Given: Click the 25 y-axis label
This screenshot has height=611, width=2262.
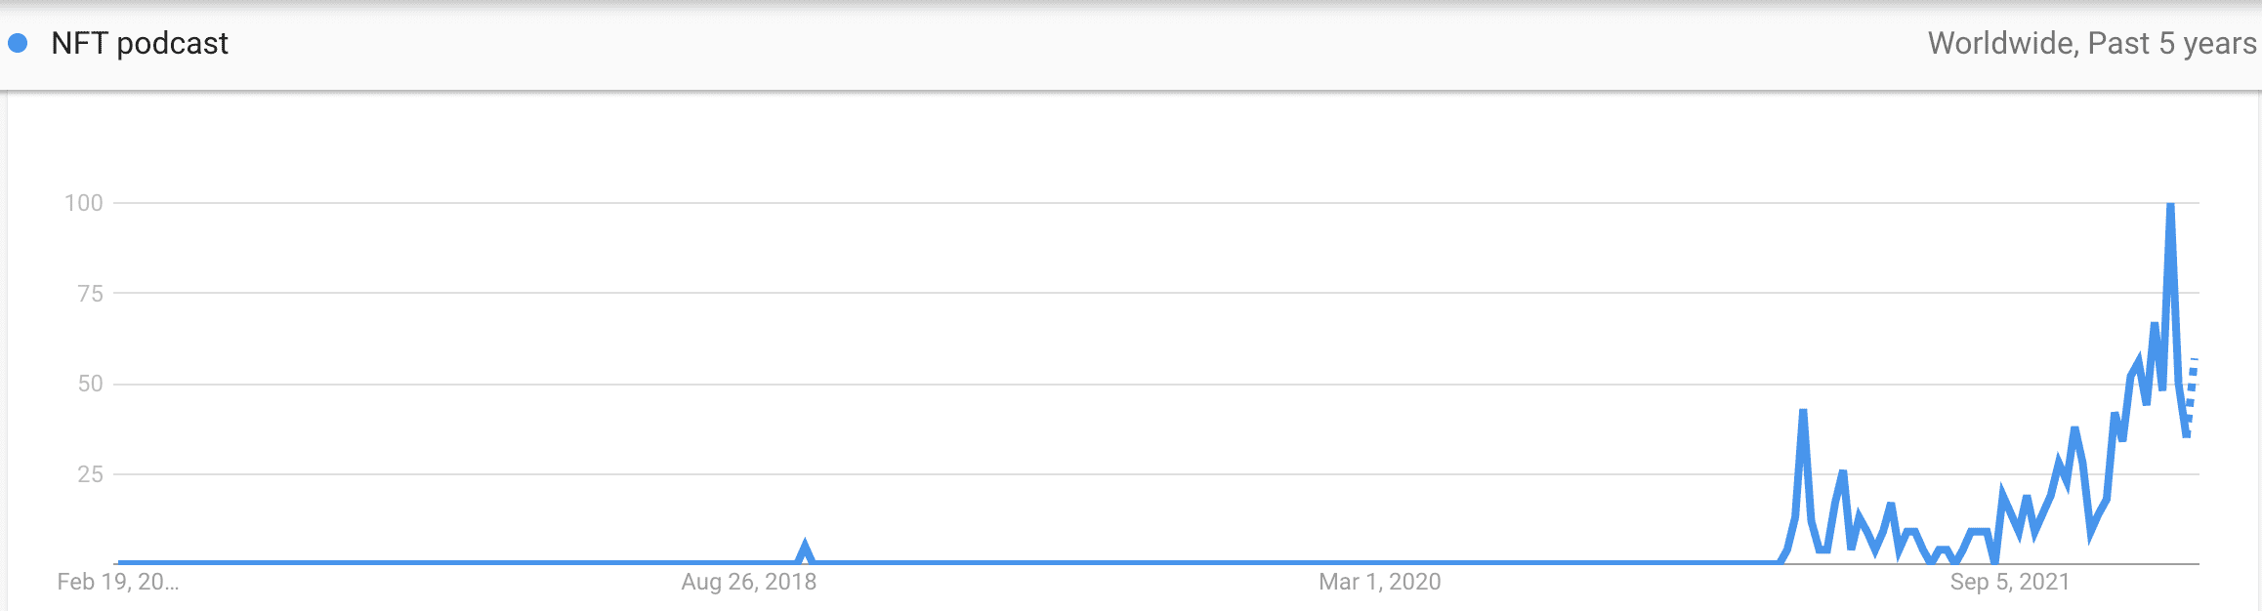Looking at the screenshot, I should click(x=90, y=474).
